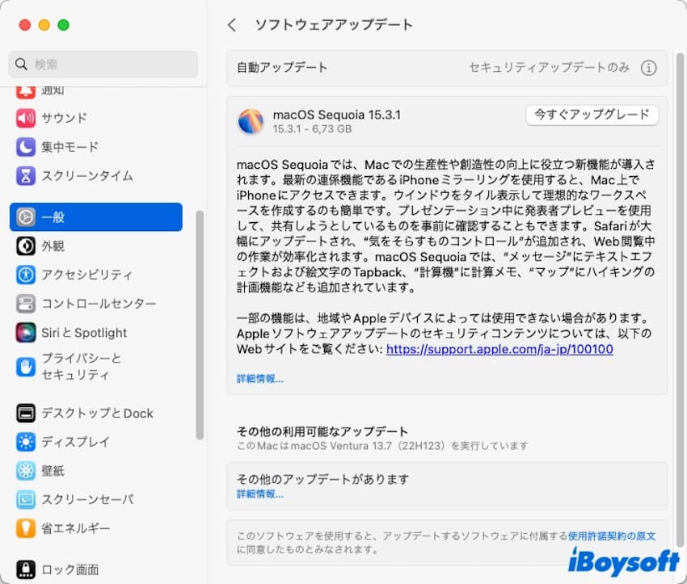Open the コントロールセンター icon

point(25,304)
